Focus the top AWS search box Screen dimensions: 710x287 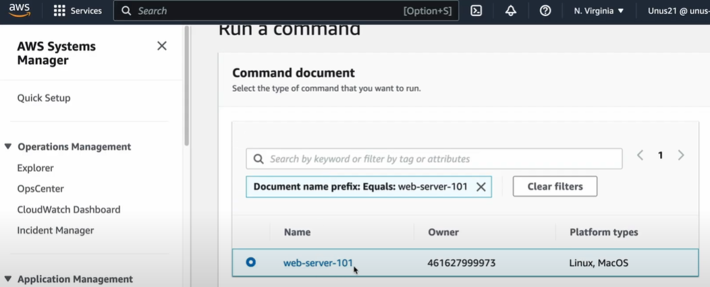[x=285, y=11]
